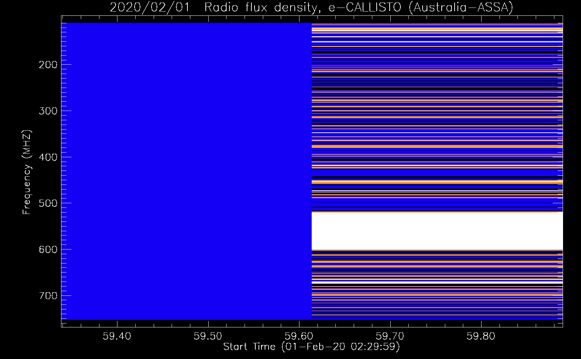Select the 600 frequency tick label
Image resolution: width=581 pixels, height=359 pixels.
[x=48, y=250]
